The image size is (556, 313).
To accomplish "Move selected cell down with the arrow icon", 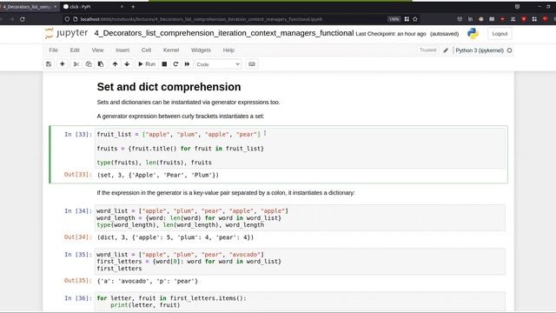I will coord(127,64).
